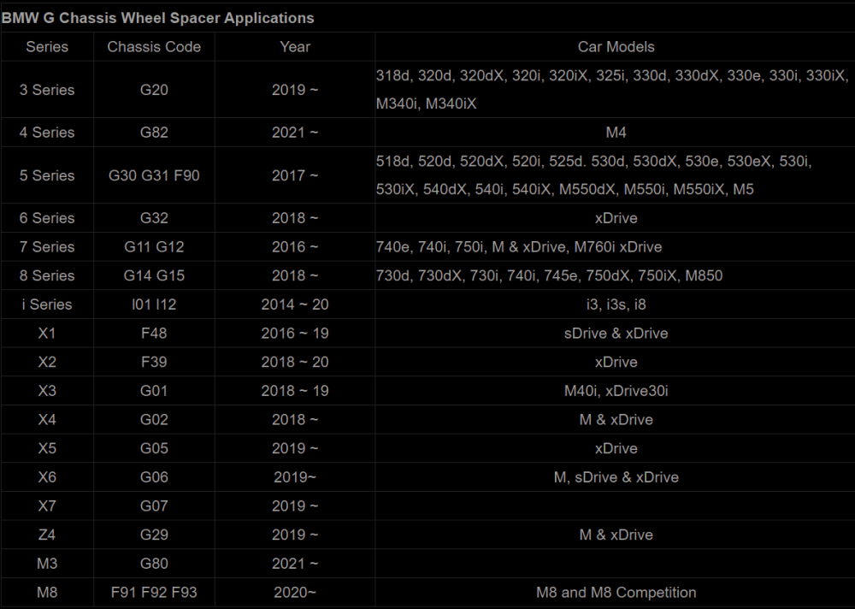Click the 'X7' series cell
The height and width of the screenshot is (609, 855).
47,506
